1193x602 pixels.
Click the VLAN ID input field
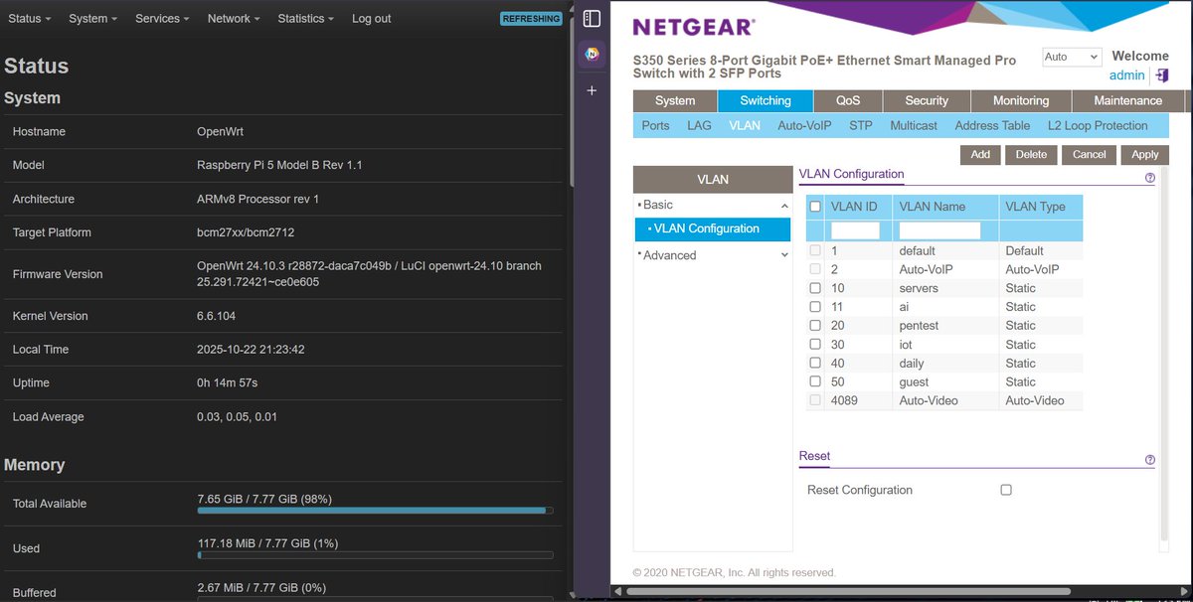[x=855, y=230]
